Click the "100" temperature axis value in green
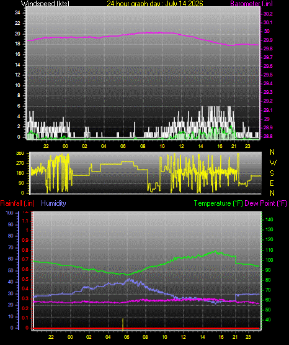The width and height of the screenshot is (289, 345). [x=269, y=260]
